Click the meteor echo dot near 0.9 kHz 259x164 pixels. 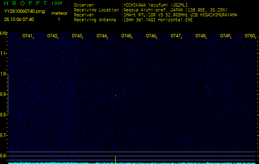click(x=115, y=96)
